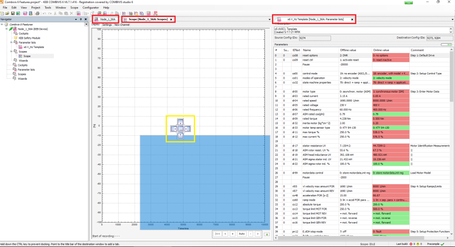Click the Delete X toolbar icon
455x247 pixels.
tap(72, 13)
